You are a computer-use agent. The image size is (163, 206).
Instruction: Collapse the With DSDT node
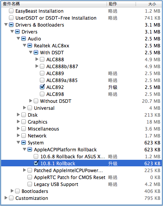pos(31,52)
